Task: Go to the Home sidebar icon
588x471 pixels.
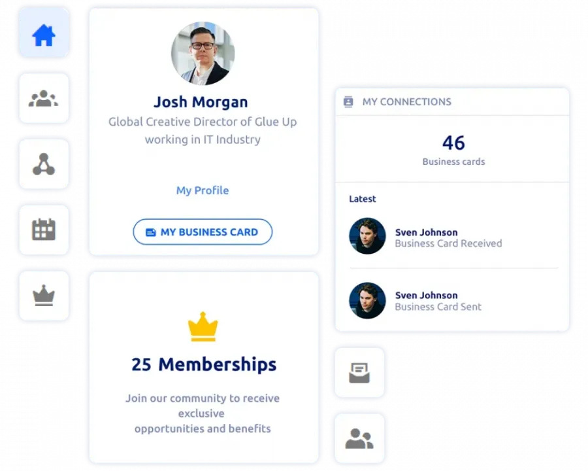Action: [44, 34]
